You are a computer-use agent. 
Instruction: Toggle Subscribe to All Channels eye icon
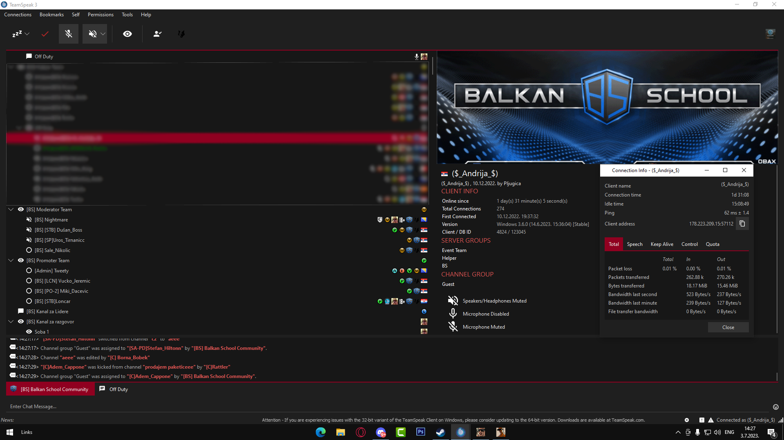[x=127, y=34]
